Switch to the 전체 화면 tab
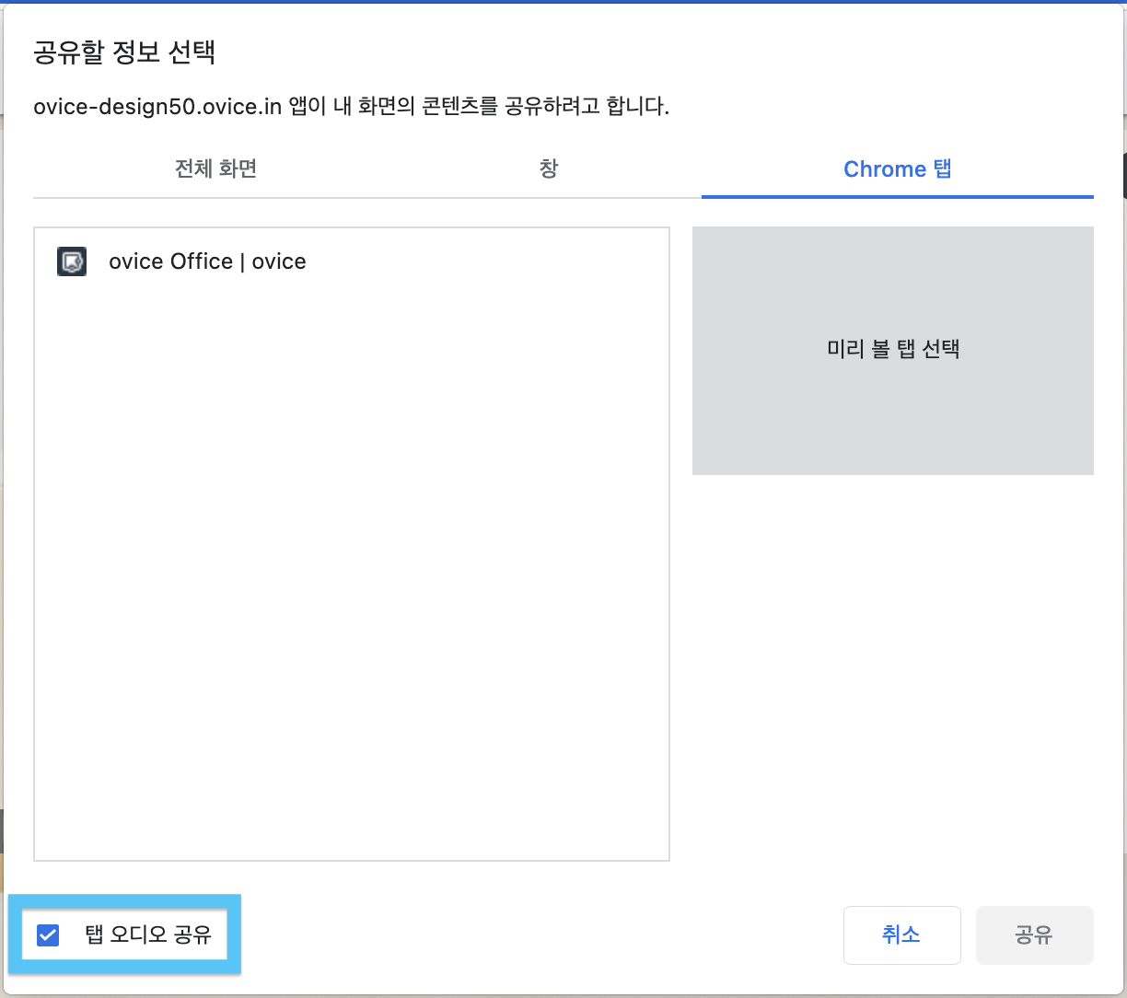Viewport: 1127px width, 998px height. [215, 169]
